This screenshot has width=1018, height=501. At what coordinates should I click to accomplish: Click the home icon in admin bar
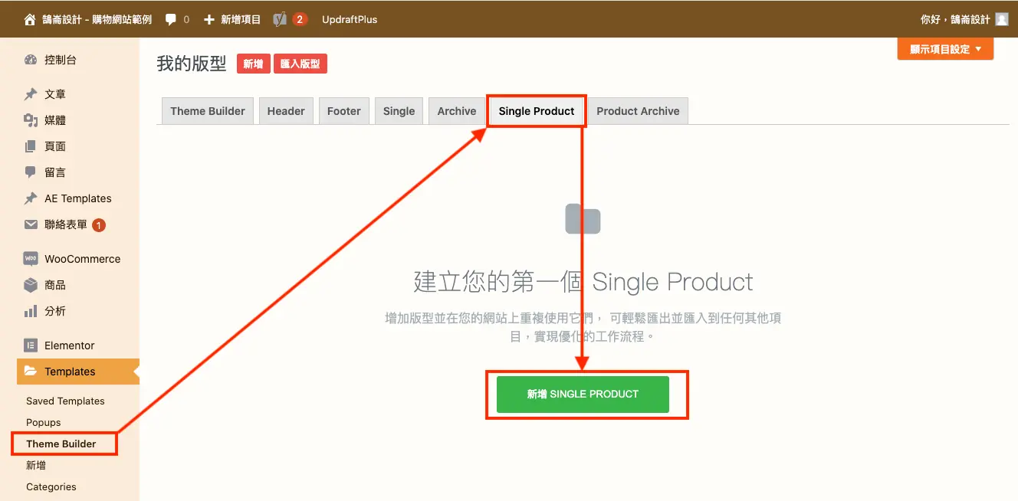click(30, 19)
